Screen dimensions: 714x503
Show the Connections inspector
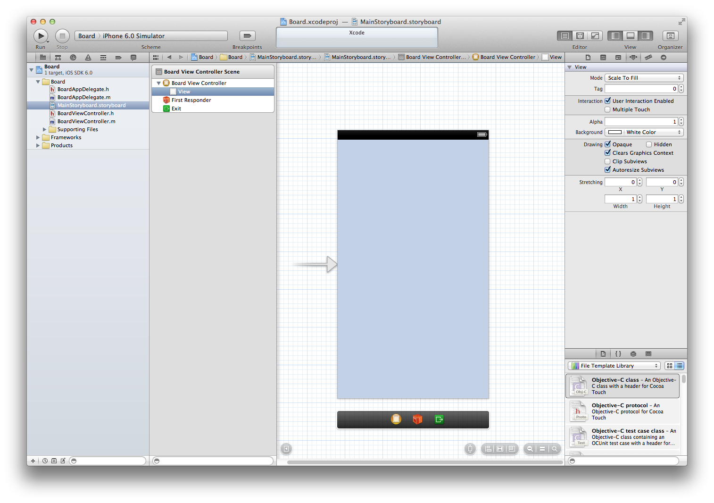[664, 58]
